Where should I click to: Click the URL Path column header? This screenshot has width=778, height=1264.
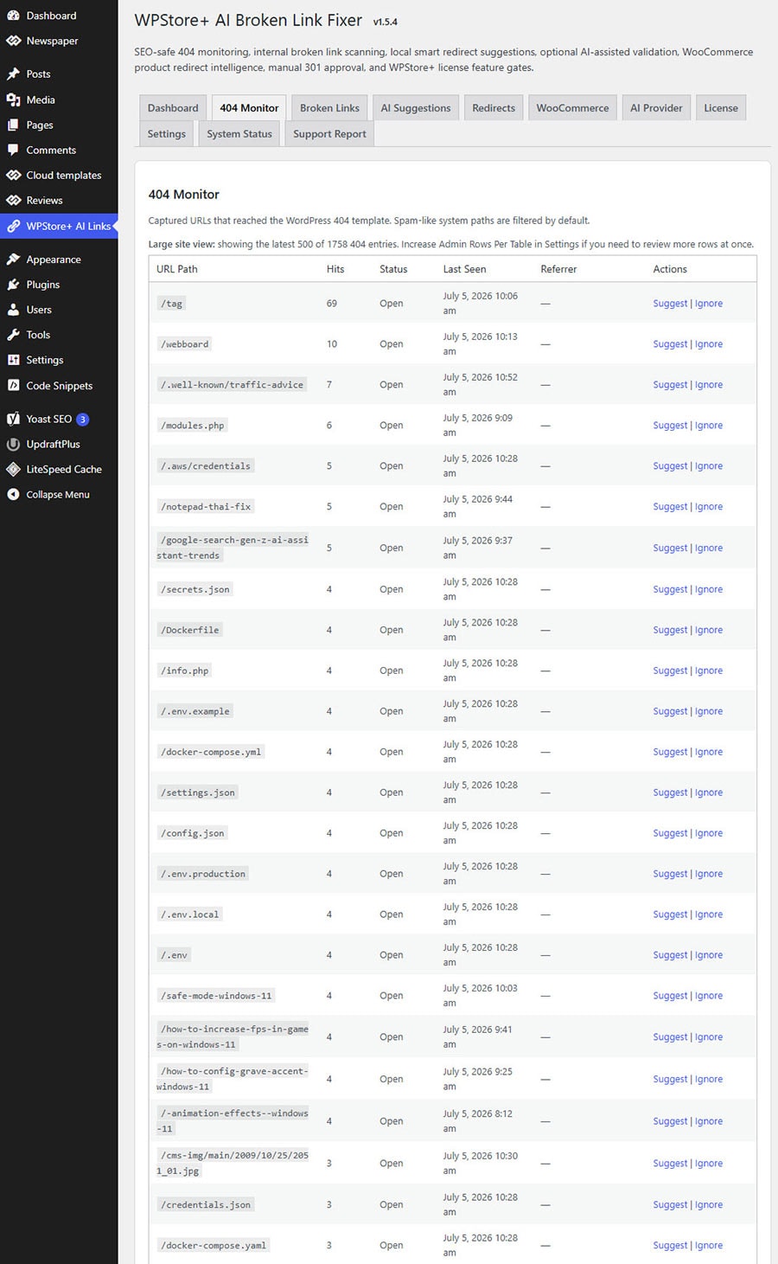177,269
